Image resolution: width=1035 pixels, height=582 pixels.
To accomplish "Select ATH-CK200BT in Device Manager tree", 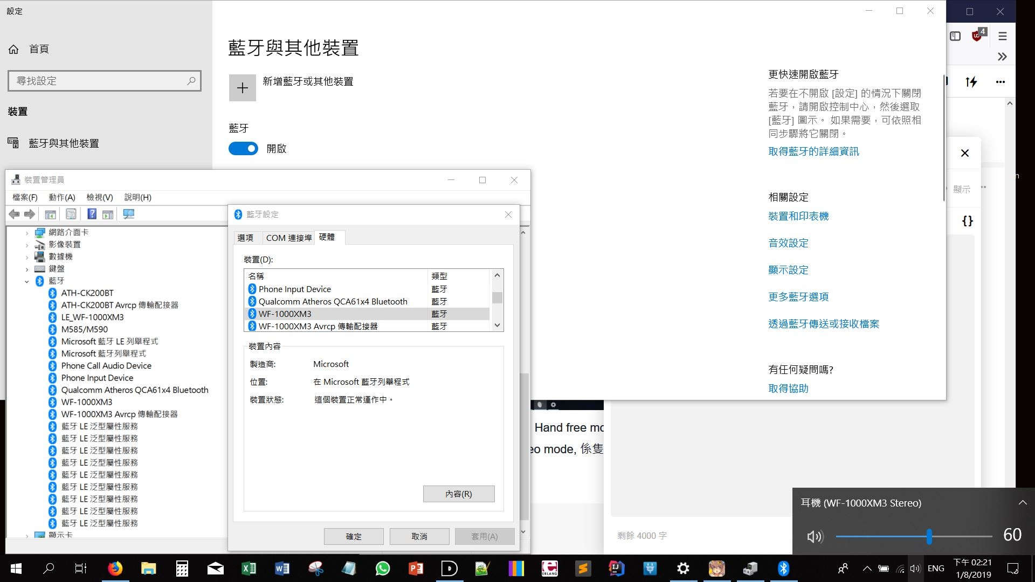I will tap(87, 293).
